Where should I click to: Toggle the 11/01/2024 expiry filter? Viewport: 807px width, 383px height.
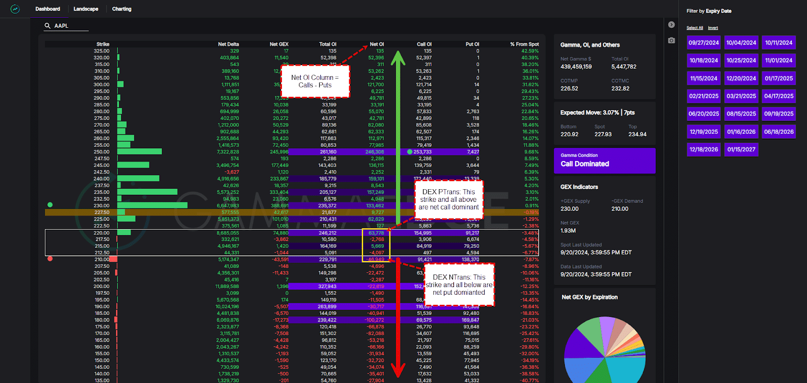click(x=779, y=60)
